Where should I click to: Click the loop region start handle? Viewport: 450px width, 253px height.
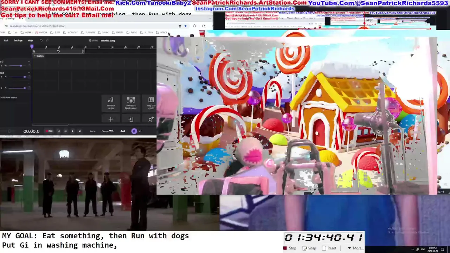coord(34,51)
